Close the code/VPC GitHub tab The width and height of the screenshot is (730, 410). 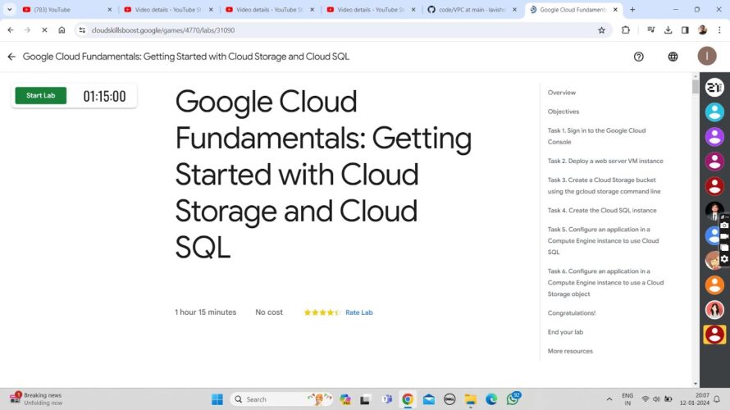coord(514,10)
